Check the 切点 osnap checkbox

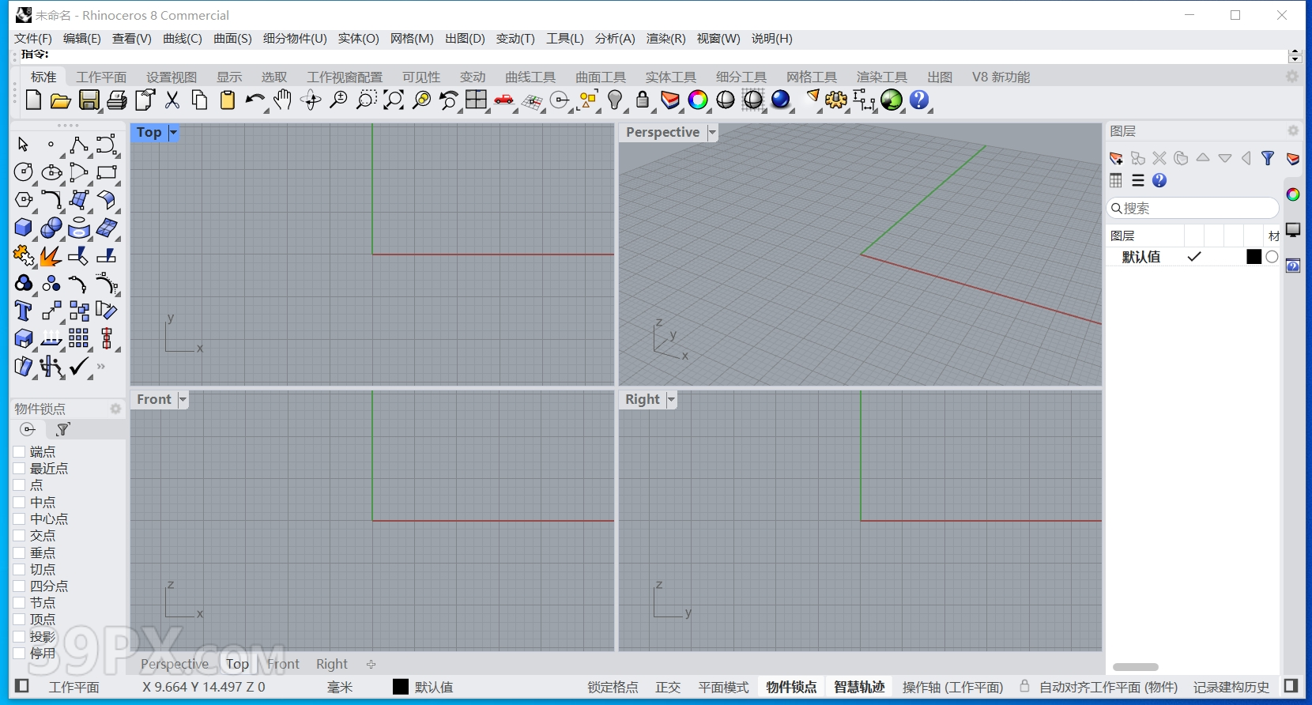pyautogui.click(x=20, y=569)
